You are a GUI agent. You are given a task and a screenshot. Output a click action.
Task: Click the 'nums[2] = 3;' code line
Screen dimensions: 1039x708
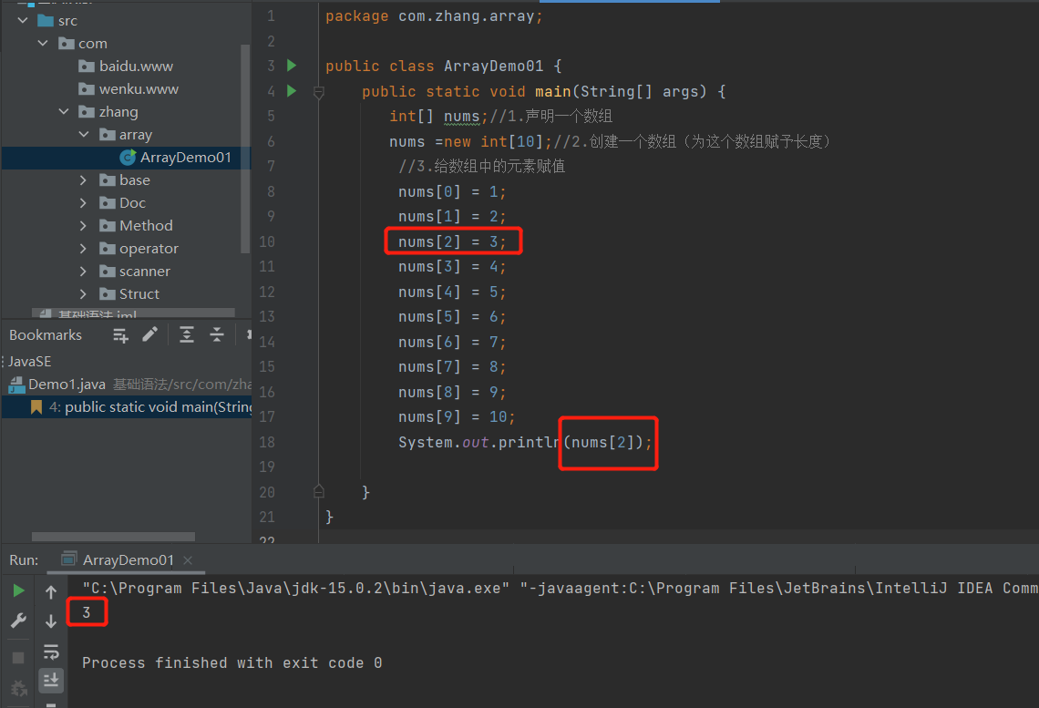(x=452, y=241)
